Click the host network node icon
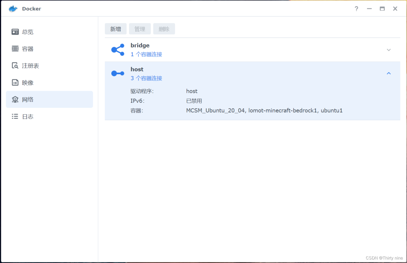The width and height of the screenshot is (407, 263). point(118,74)
